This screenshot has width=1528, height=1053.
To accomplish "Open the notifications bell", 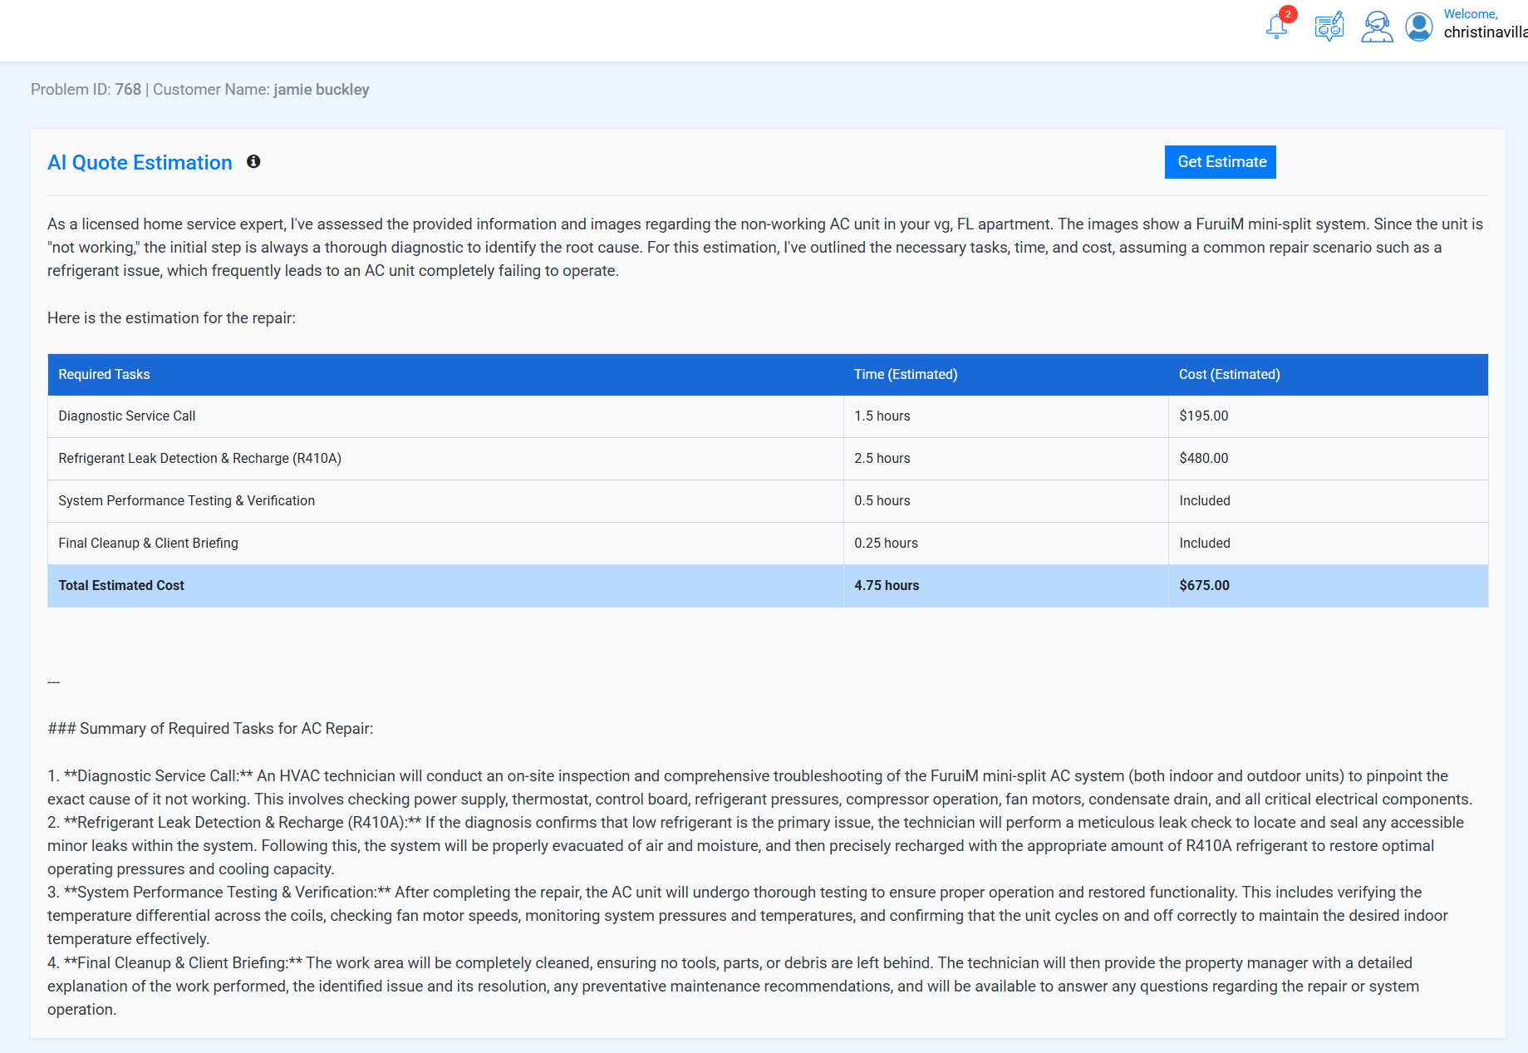I will click(1277, 27).
